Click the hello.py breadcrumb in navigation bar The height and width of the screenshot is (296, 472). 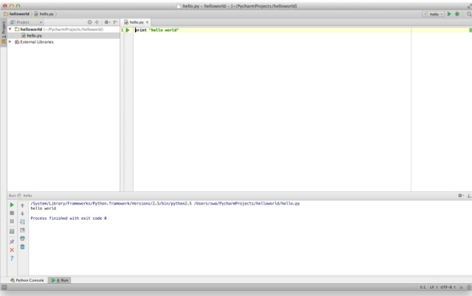(x=44, y=14)
